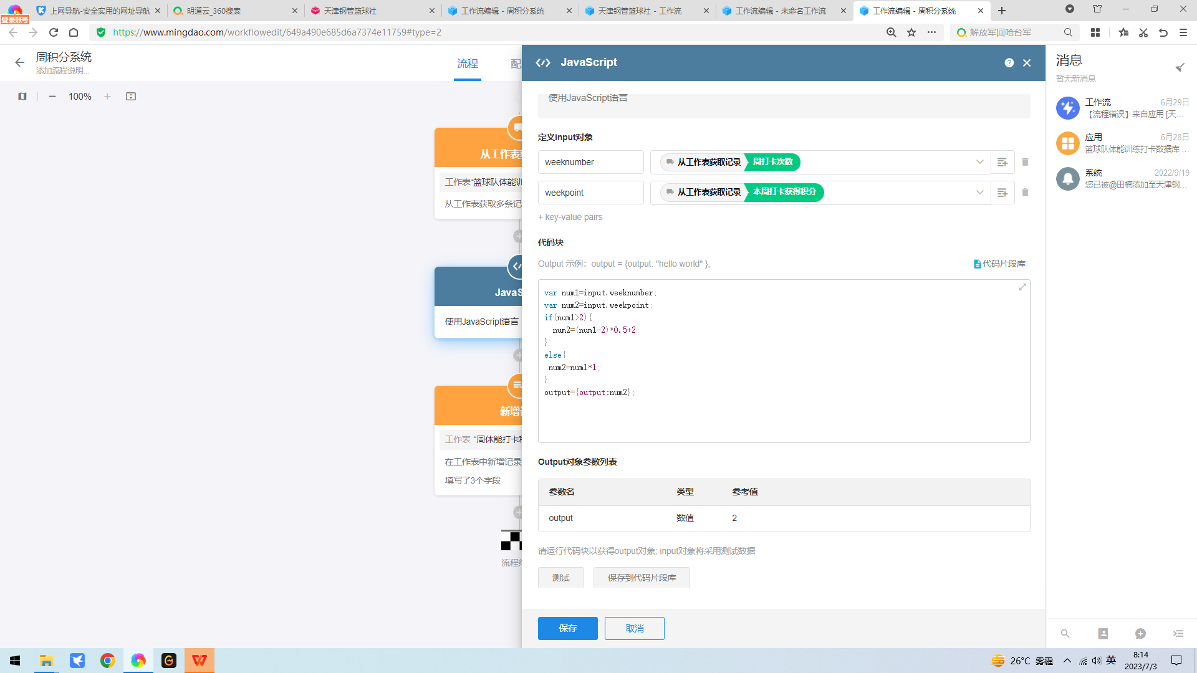Screen dimensions: 1197x673
Task: Expand the weekpoint value dropdown
Action: click(979, 193)
